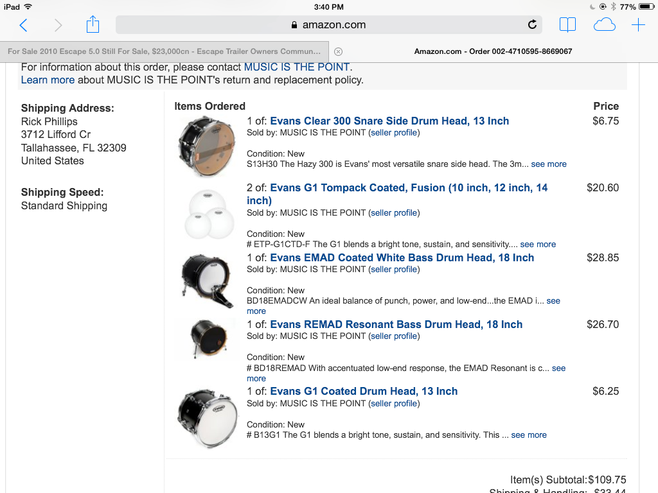658x493 pixels.
Task: Close the Amazon order tab
Action: (x=338, y=51)
